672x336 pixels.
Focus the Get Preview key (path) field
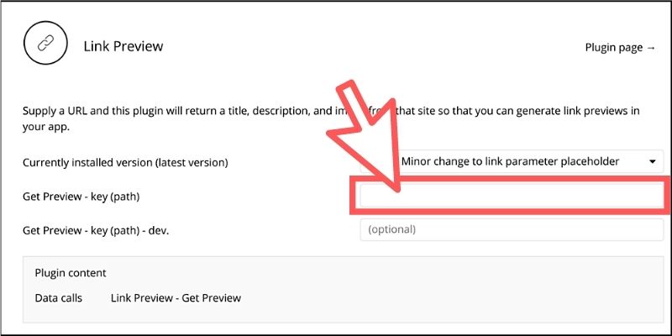pyautogui.click(x=512, y=197)
